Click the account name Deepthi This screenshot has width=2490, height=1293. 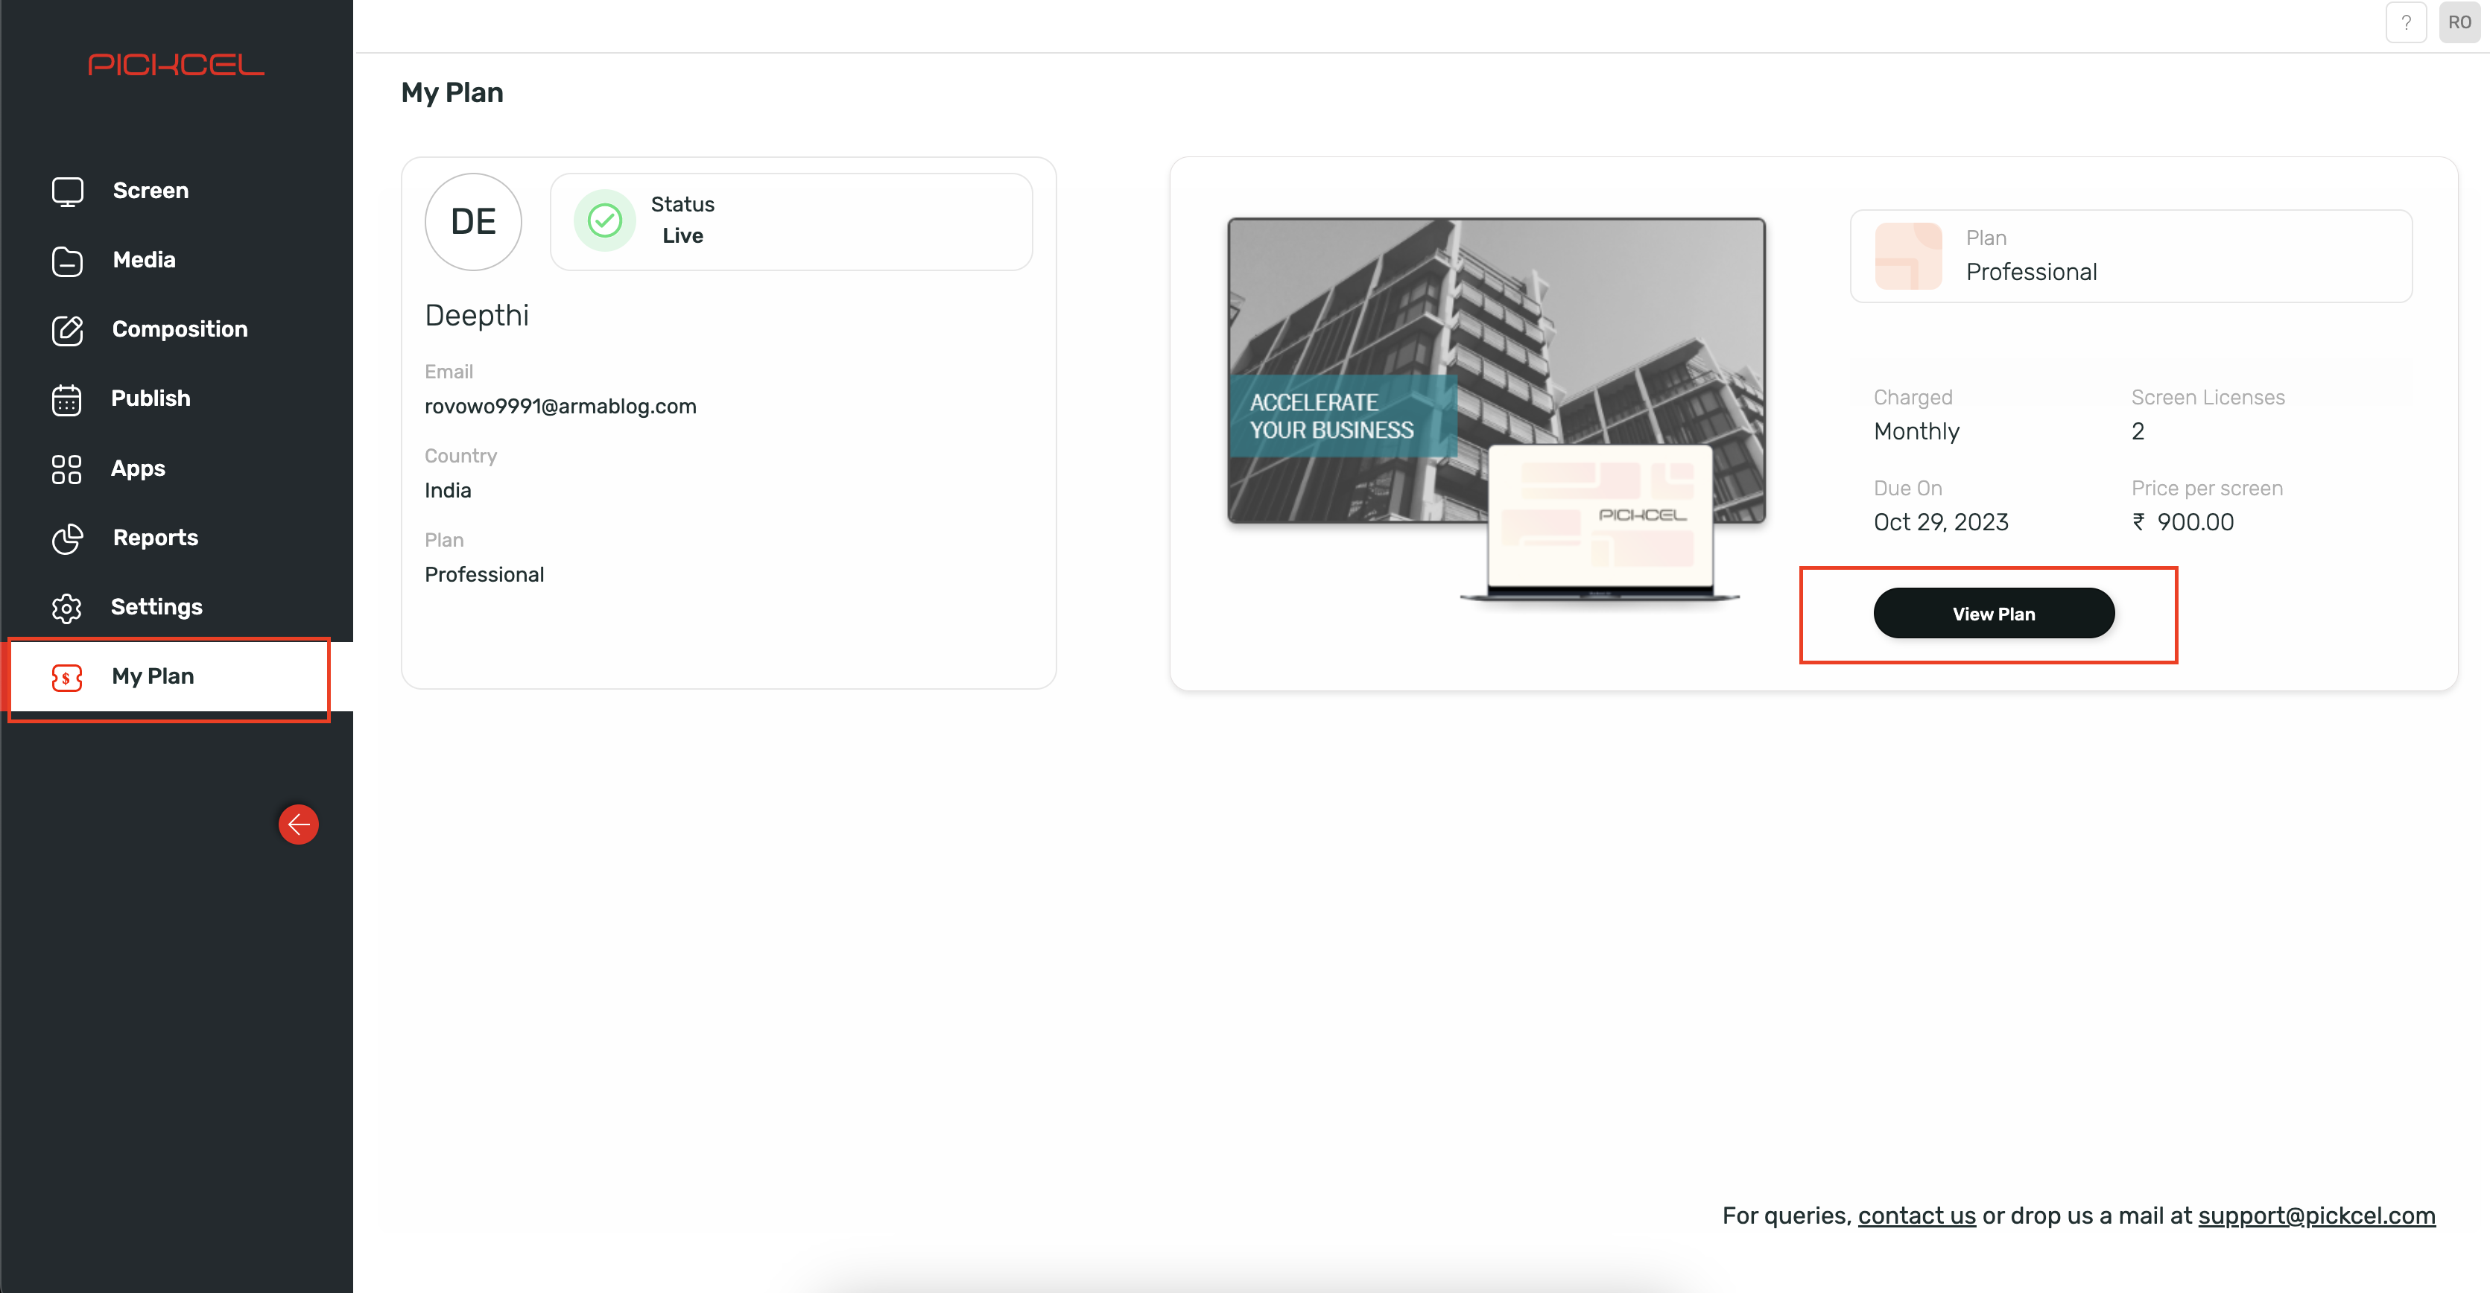[477, 316]
